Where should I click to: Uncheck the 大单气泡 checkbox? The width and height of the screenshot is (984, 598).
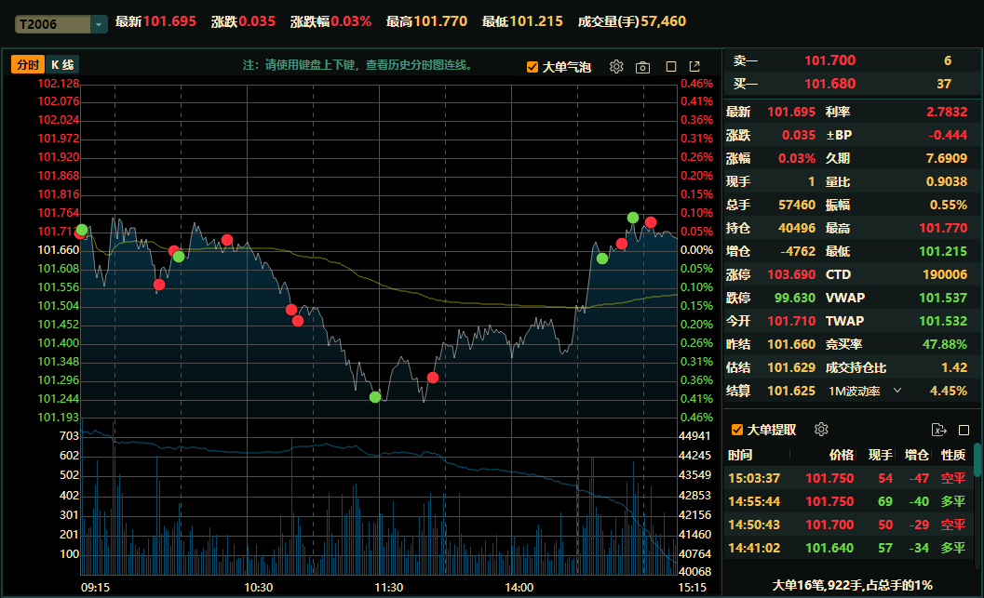(x=532, y=67)
